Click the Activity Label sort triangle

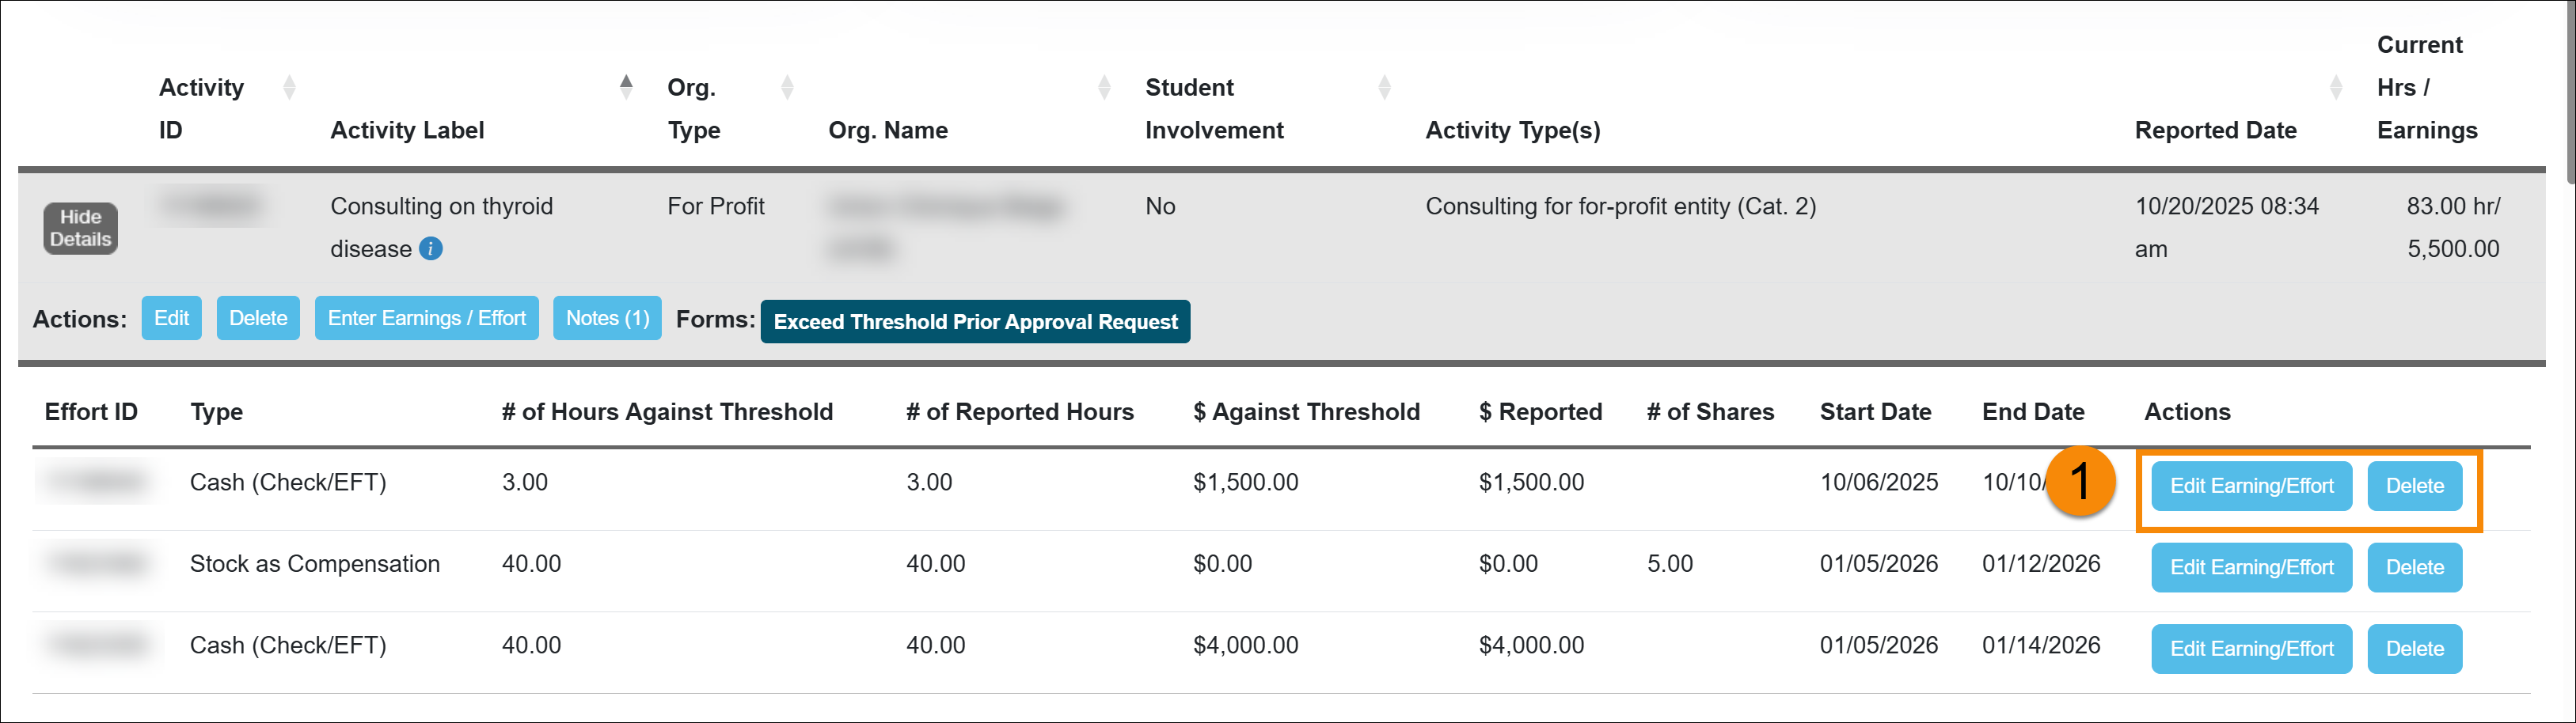(x=627, y=87)
